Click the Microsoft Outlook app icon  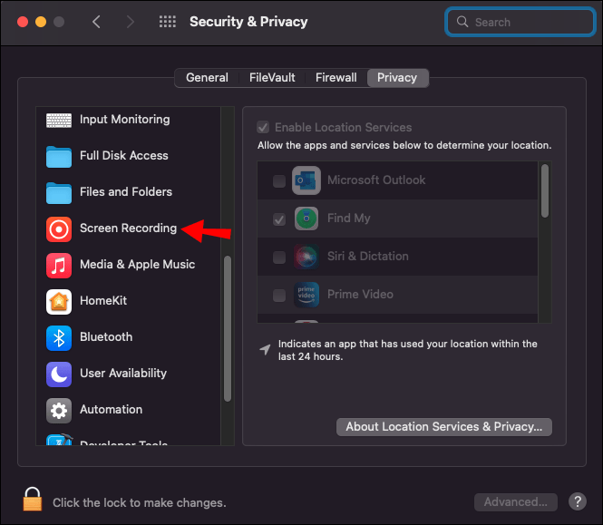click(306, 180)
